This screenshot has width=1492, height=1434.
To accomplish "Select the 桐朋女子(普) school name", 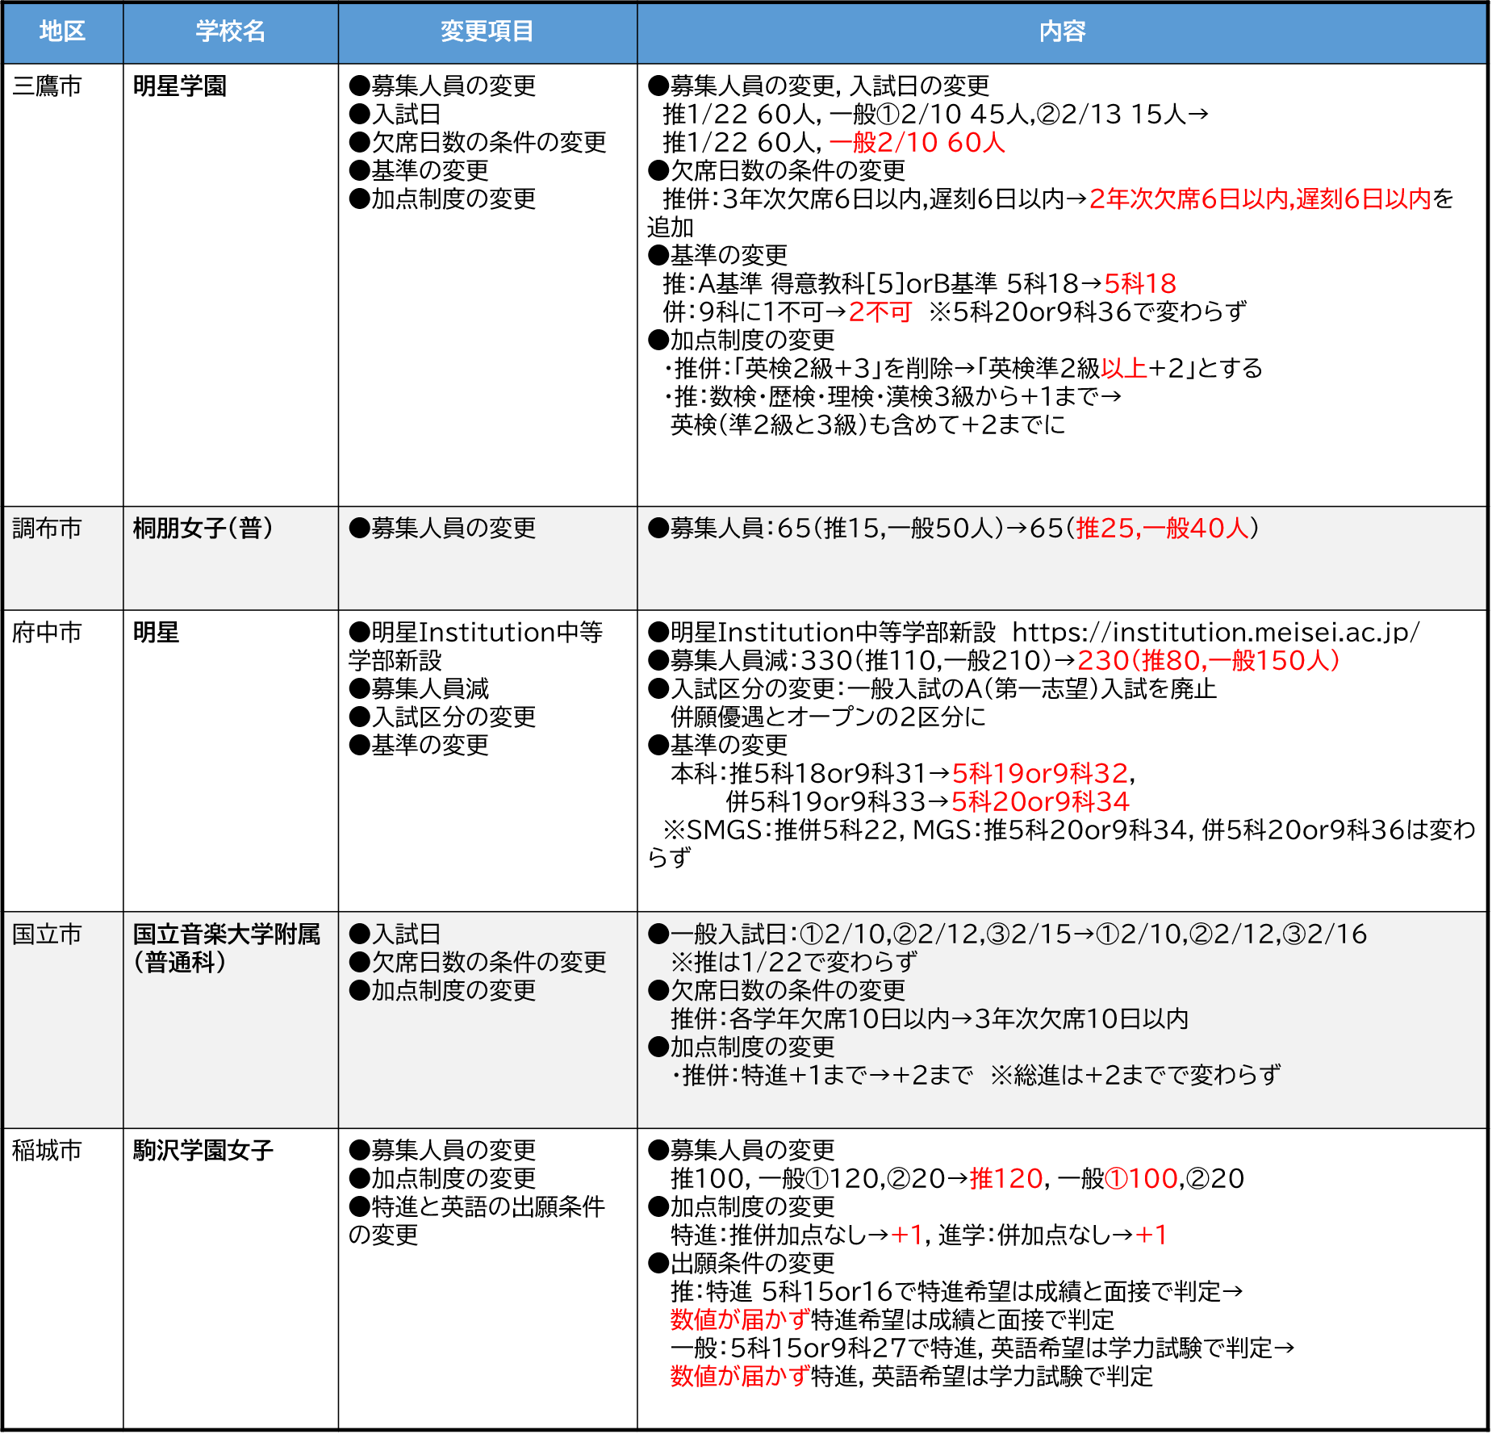I will point(203,529).
